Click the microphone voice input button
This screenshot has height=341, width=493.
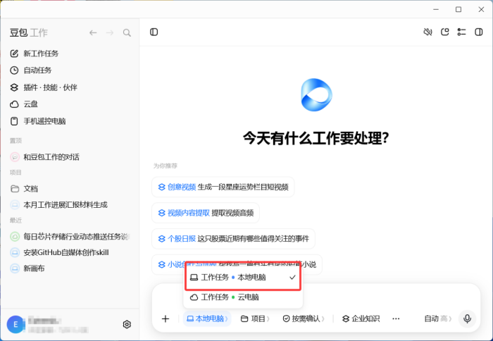coord(467,318)
